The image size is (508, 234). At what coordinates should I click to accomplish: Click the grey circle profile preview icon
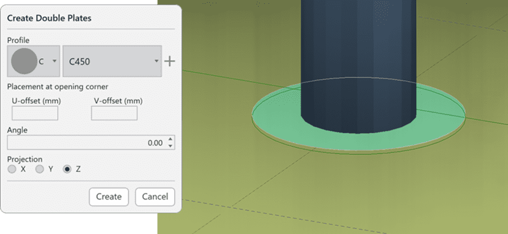coord(24,61)
